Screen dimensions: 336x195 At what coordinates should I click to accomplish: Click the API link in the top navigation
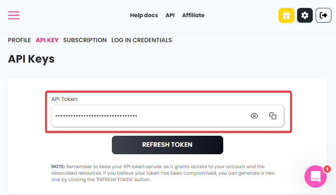coord(170,15)
